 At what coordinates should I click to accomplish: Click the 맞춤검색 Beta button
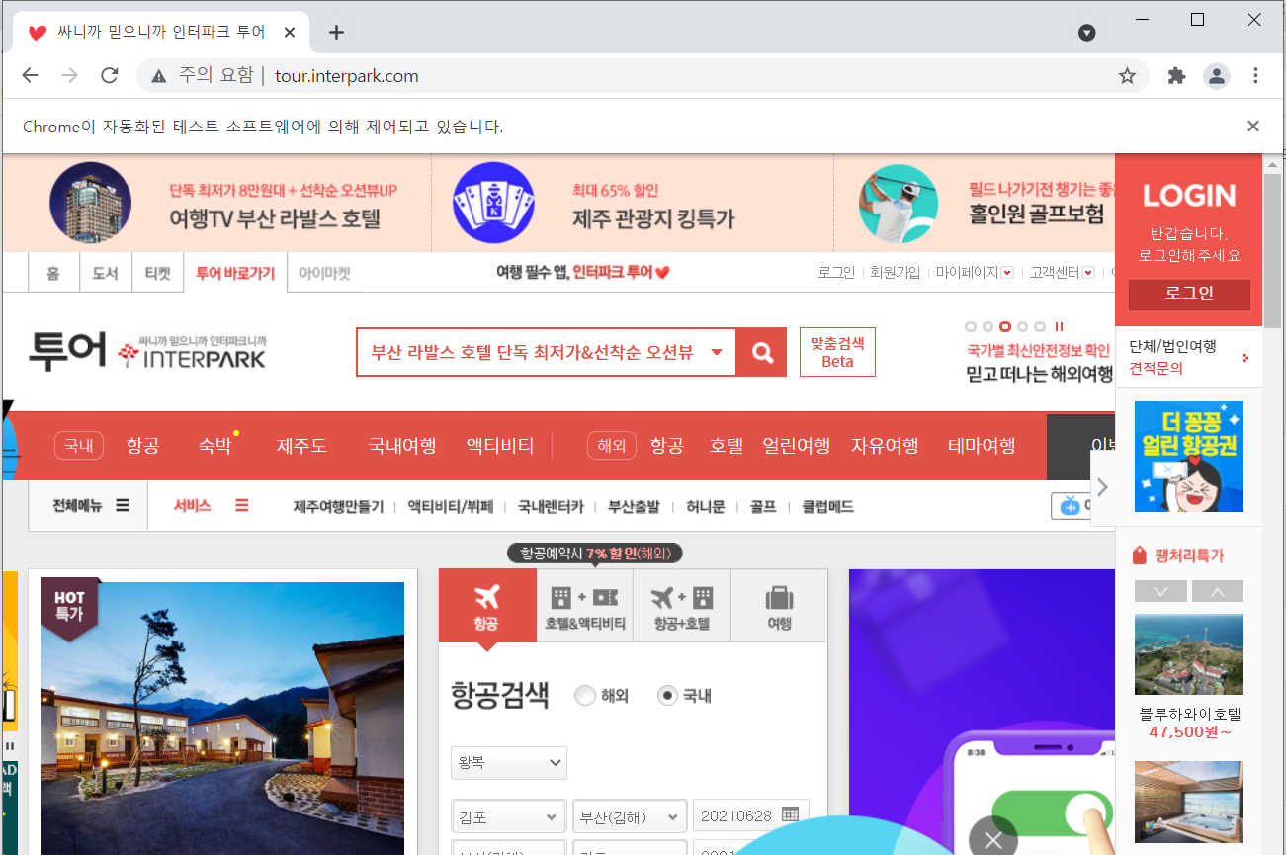tap(837, 352)
